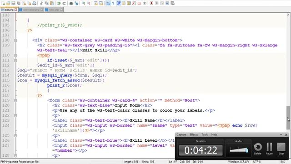Open the recorder's Capture menu
Screen dimensions: 291x164
[x=181, y=135]
